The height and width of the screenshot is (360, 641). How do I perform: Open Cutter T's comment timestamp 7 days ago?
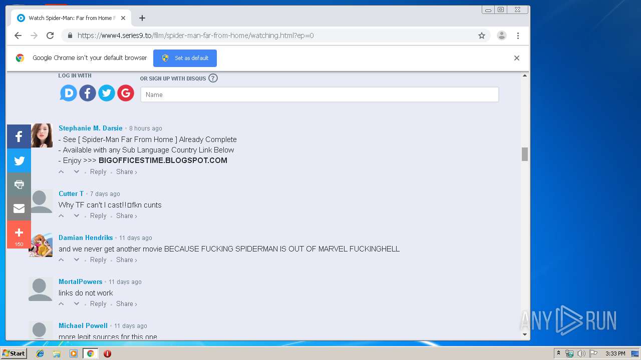coord(105,194)
